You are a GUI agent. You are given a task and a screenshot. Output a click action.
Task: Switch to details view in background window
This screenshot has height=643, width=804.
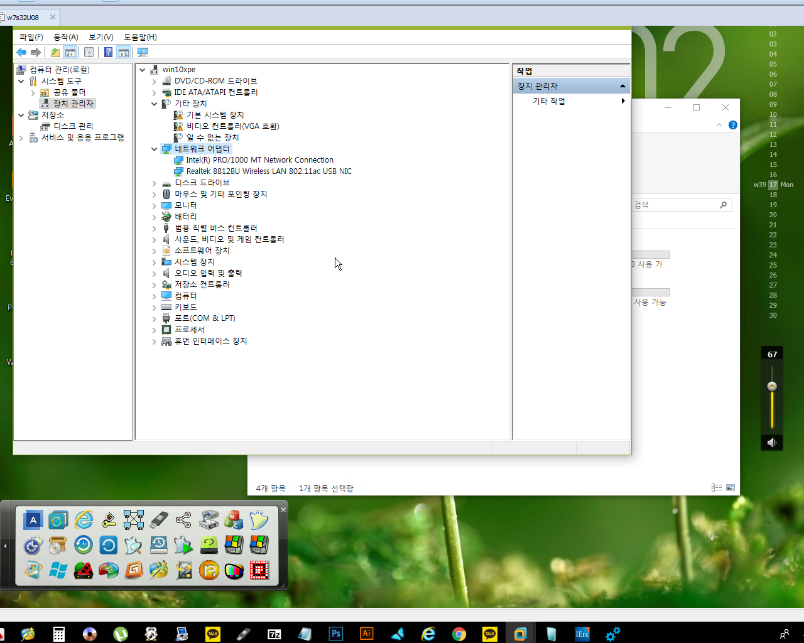click(717, 487)
